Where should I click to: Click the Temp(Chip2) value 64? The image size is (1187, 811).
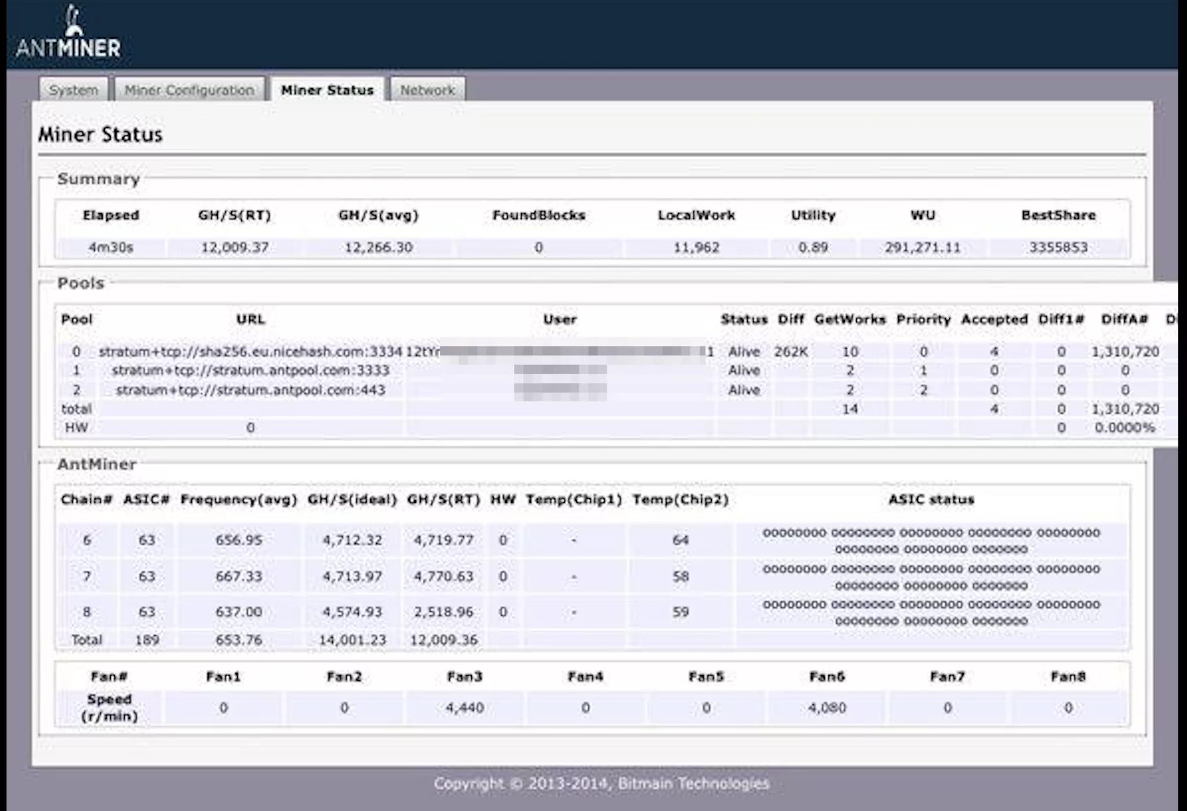click(680, 540)
